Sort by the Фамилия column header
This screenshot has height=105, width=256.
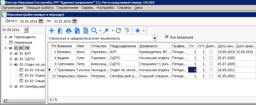click(66, 46)
